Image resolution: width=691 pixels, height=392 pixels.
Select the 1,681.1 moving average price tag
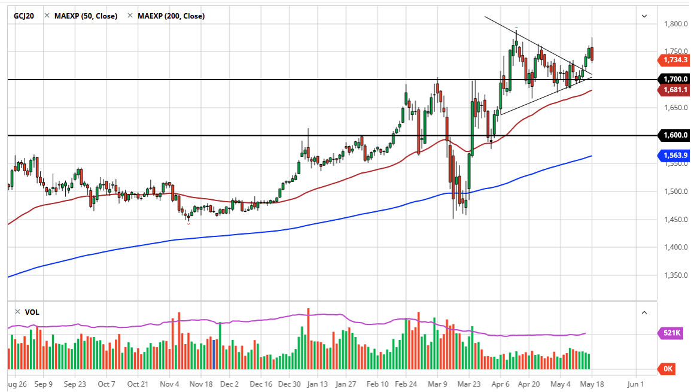point(673,90)
